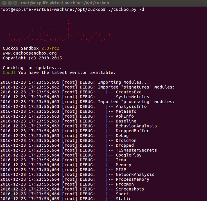Viewport: 207px width, 201px height.
Task: Click the 'Irma' module entry
Action: point(121,160)
